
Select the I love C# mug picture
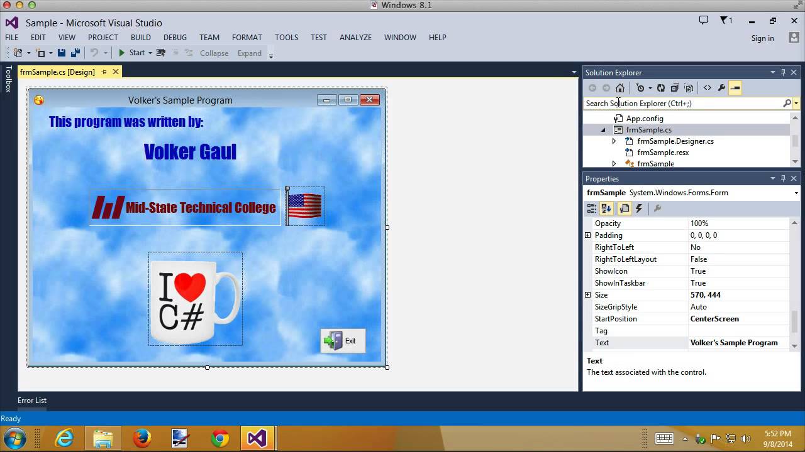click(196, 299)
